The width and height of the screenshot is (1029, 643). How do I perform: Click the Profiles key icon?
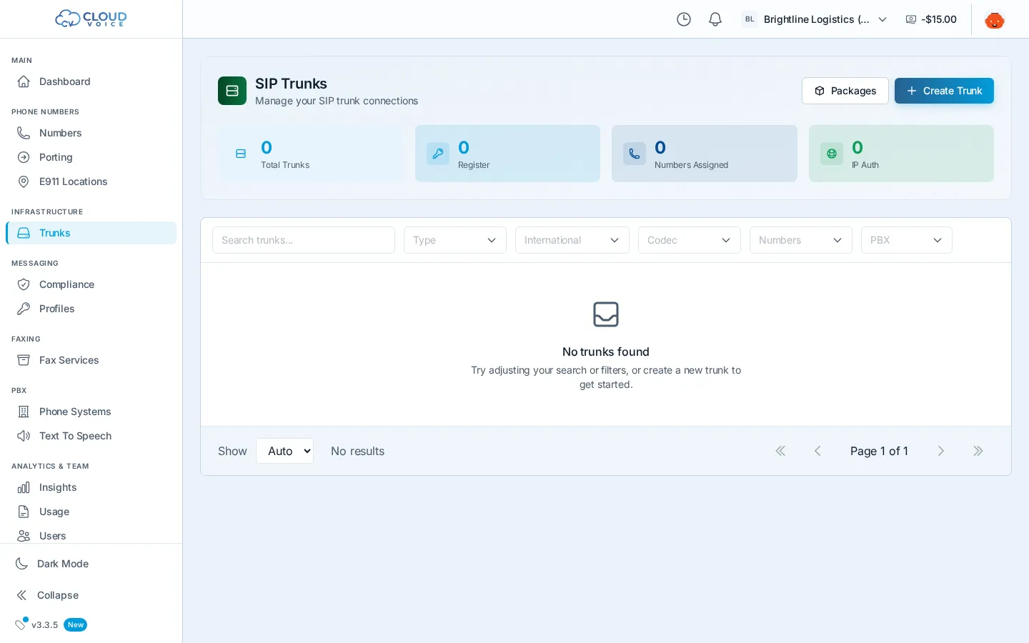(x=24, y=309)
